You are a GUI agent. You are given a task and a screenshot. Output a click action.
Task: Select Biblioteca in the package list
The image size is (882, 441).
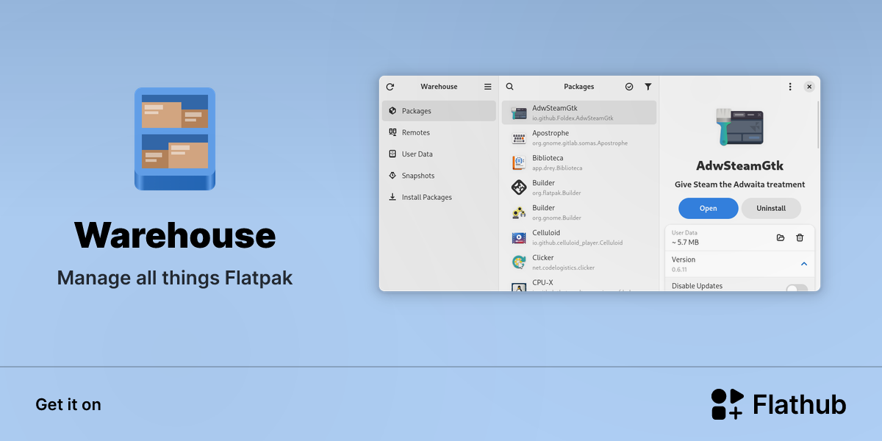click(579, 162)
